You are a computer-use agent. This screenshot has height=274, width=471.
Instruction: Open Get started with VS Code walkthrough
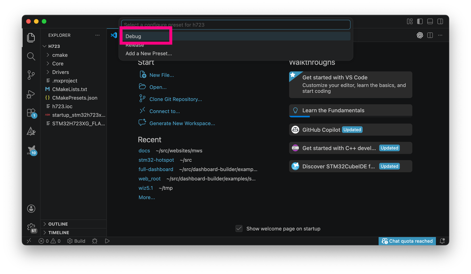click(x=351, y=85)
